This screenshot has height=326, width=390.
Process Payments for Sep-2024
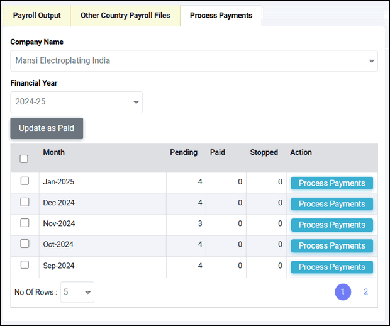click(x=331, y=267)
